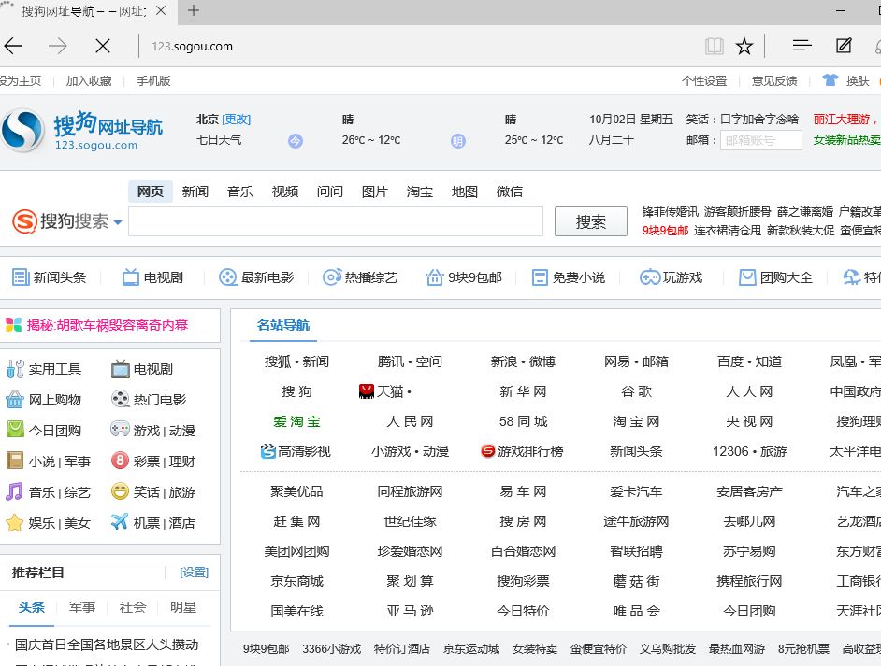Open 设置 for recommended columns

[x=194, y=573]
